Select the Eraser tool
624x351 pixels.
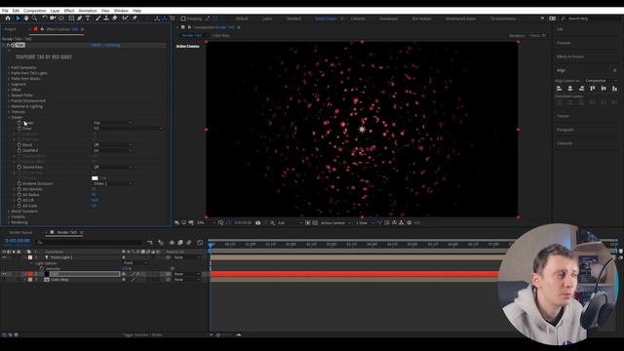(115, 19)
